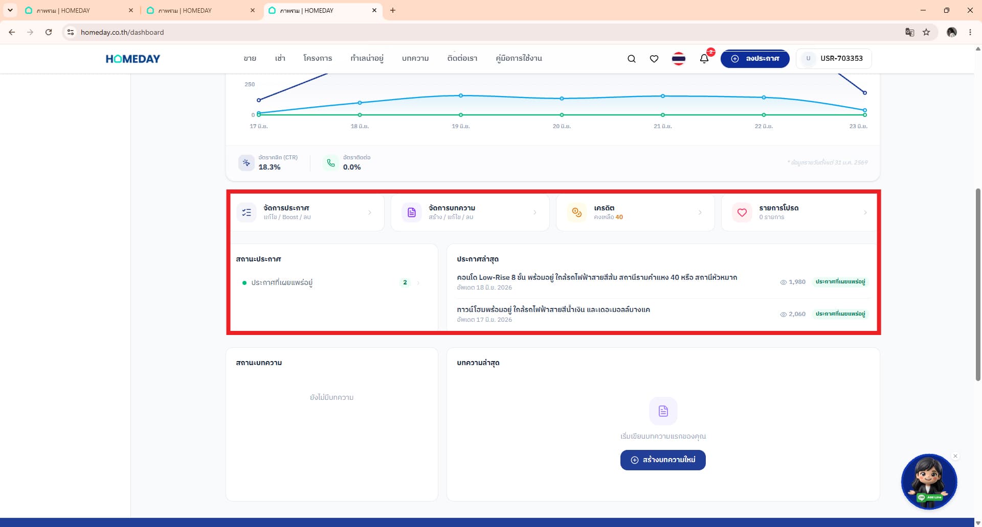Dismiss the chat assistant with its X
982x527 pixels.
point(955,456)
